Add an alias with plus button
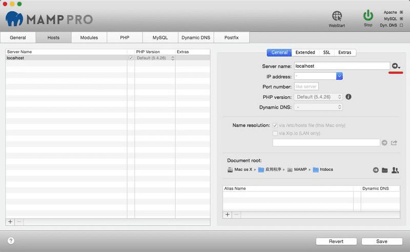This screenshot has width=410, height=252. click(228, 215)
